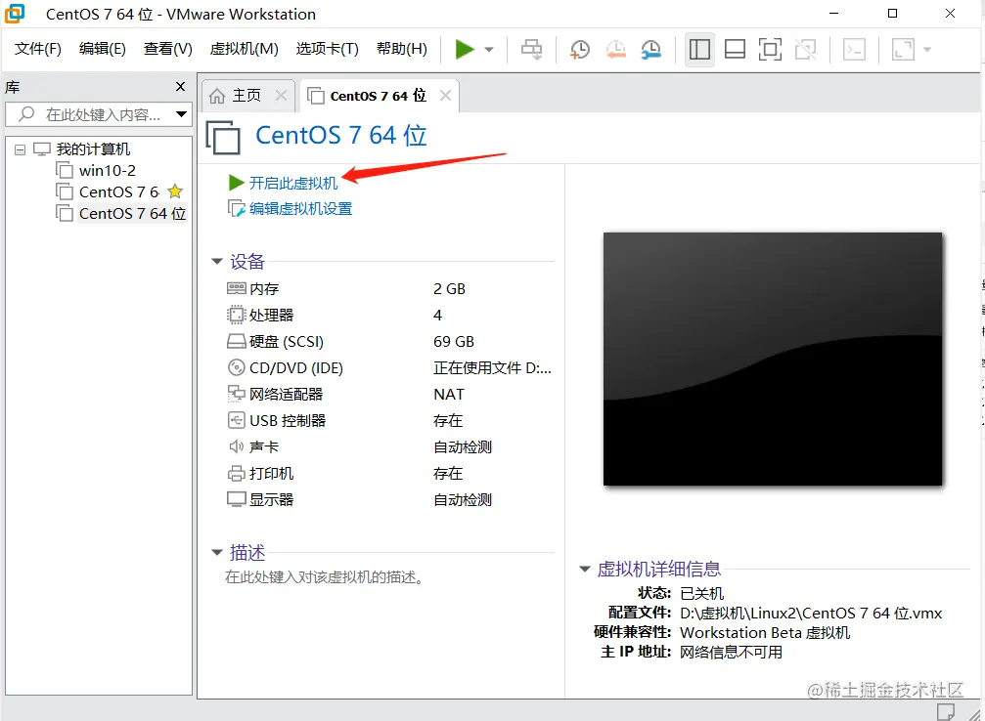Select the win10-2 virtual machine
The width and height of the screenshot is (985, 721).
click(x=108, y=170)
